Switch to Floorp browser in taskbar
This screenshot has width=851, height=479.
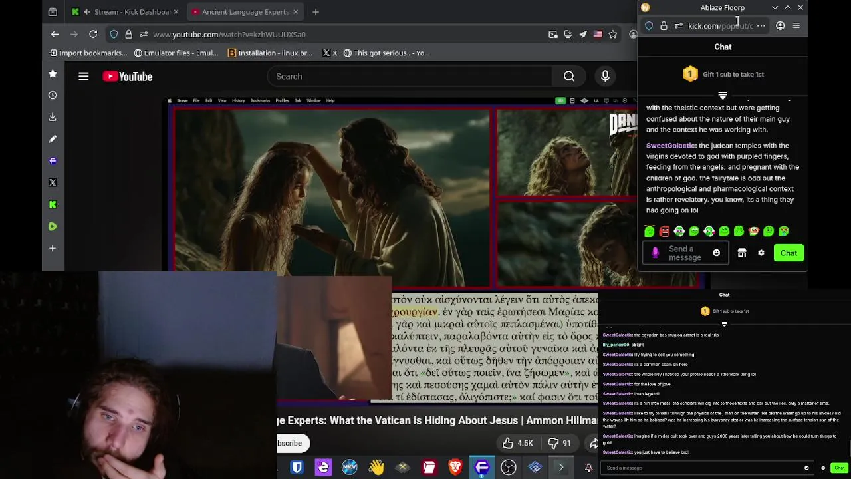click(482, 468)
